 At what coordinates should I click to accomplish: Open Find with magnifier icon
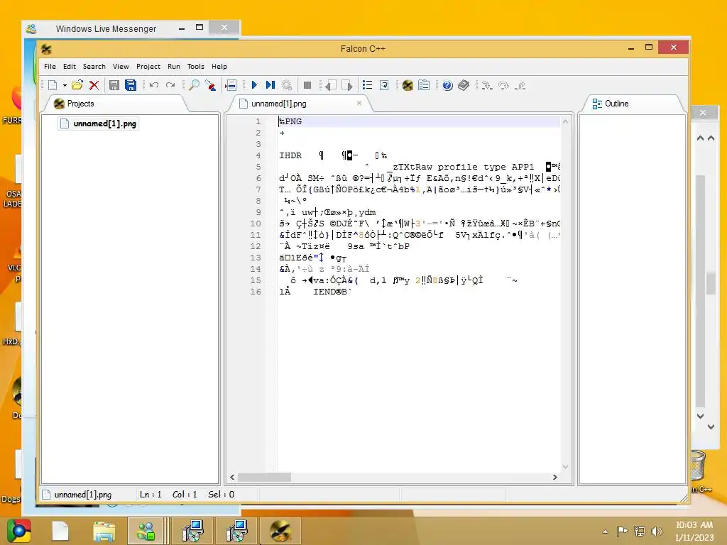click(x=194, y=85)
